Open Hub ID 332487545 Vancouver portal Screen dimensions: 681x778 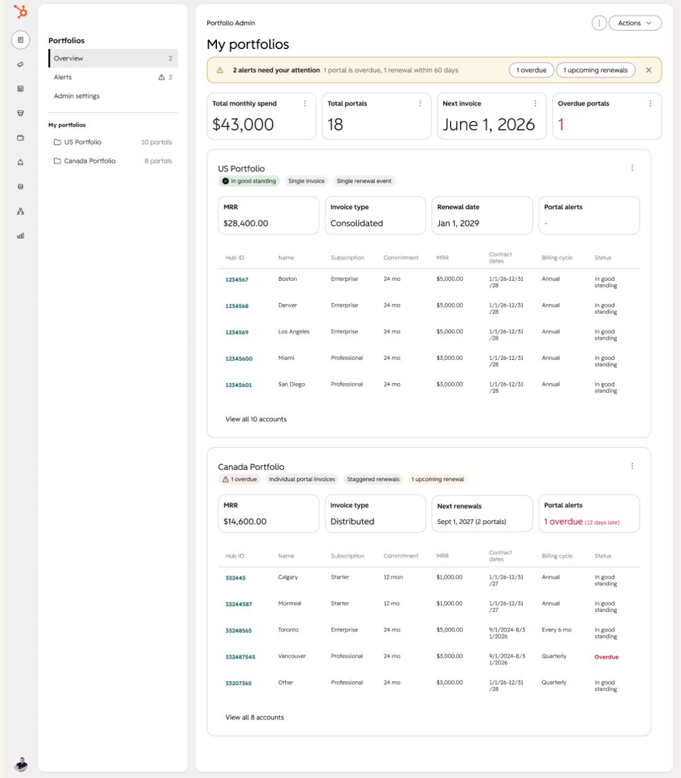click(x=241, y=656)
